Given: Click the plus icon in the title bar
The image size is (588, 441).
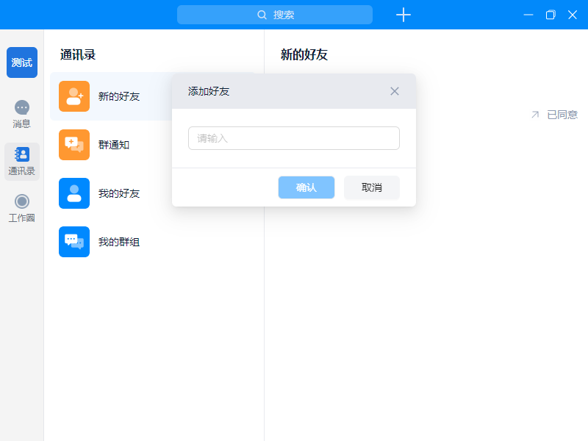Looking at the screenshot, I should point(403,15).
